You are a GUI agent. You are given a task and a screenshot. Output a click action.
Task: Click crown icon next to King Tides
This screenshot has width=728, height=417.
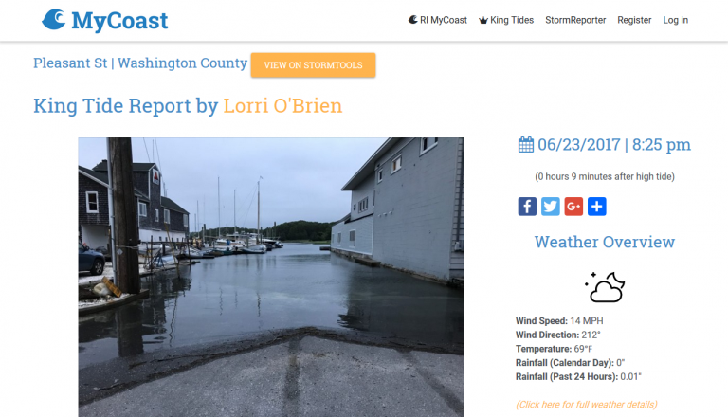click(x=483, y=20)
